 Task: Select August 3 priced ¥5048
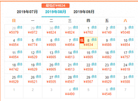point(125,30)
